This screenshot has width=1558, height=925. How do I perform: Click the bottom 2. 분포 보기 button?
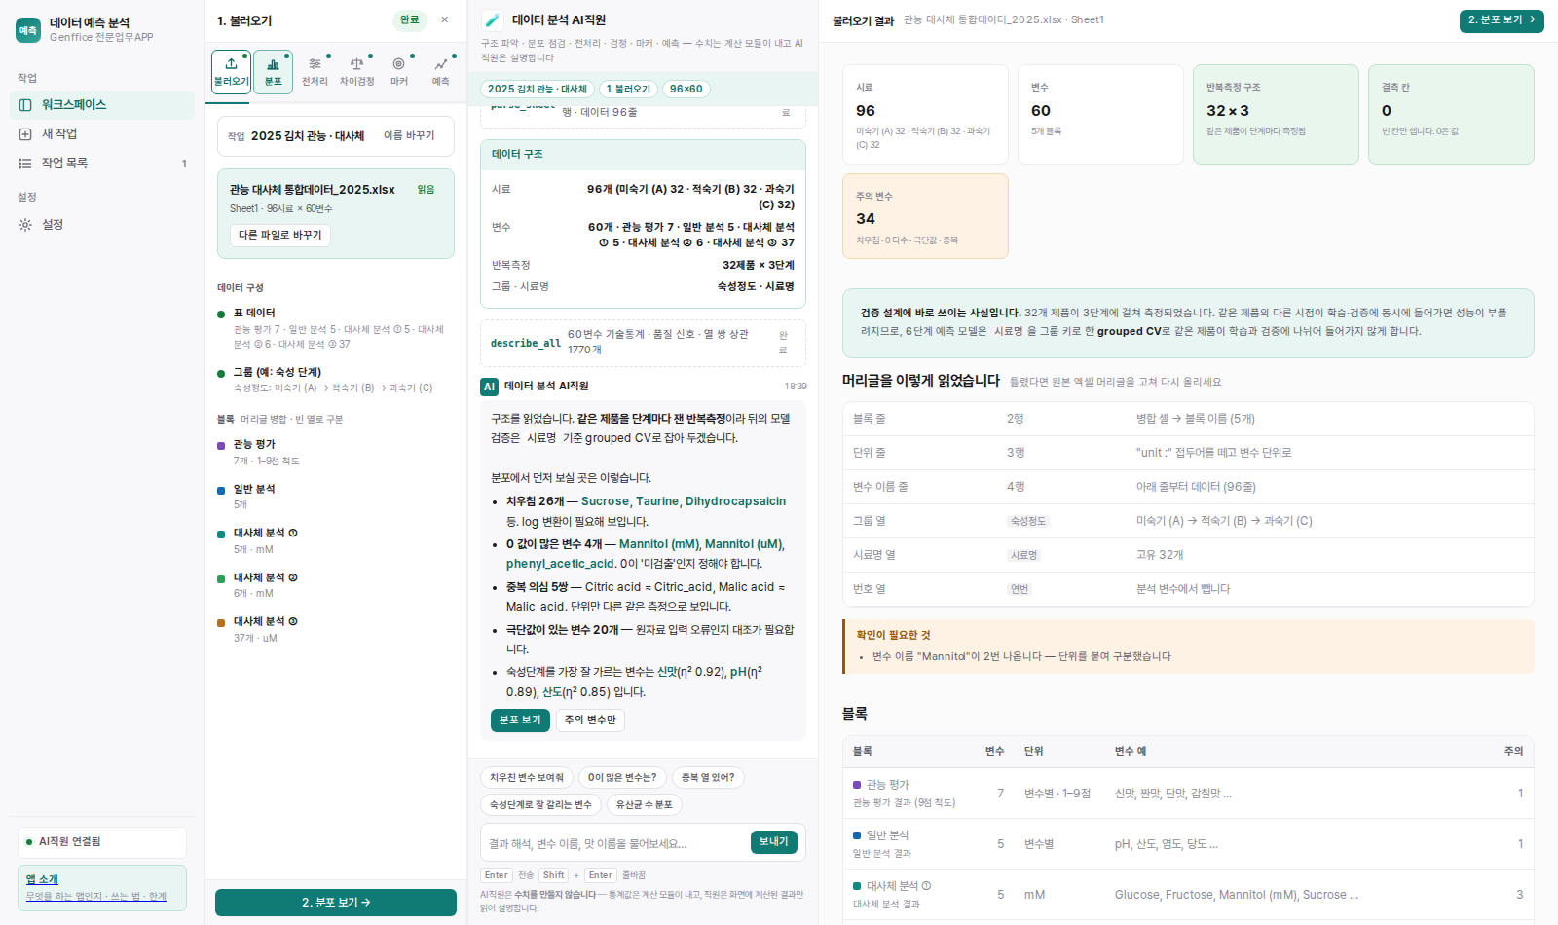(x=336, y=903)
